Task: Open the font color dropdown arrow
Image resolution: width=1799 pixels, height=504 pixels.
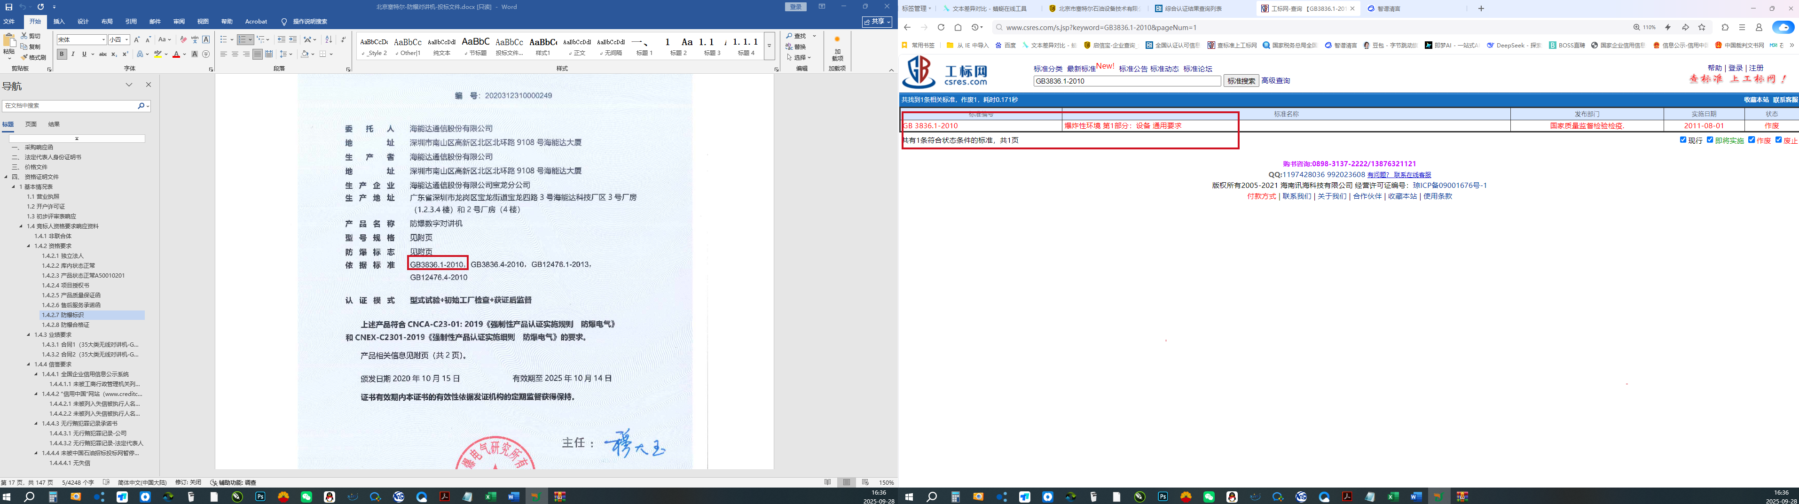Action: coord(184,54)
